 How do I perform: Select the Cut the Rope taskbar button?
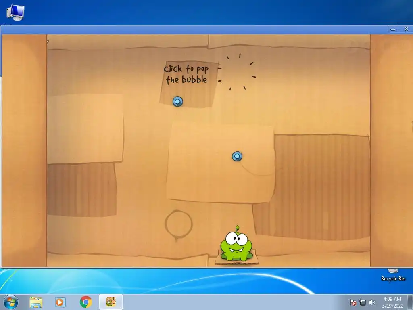pyautogui.click(x=111, y=302)
